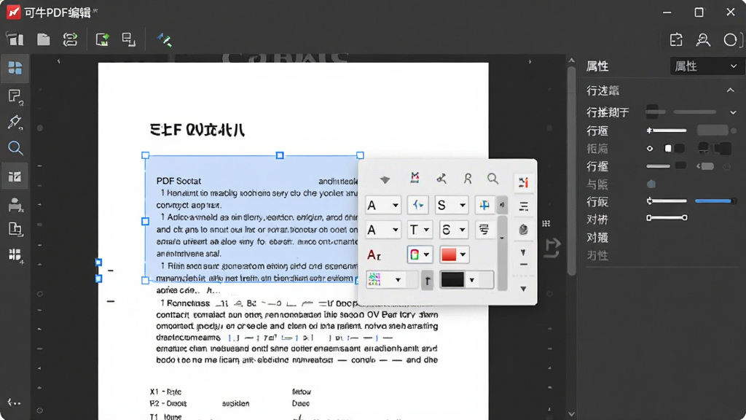Open the magnifier search in left sidebar
The width and height of the screenshot is (746, 420).
[x=15, y=148]
